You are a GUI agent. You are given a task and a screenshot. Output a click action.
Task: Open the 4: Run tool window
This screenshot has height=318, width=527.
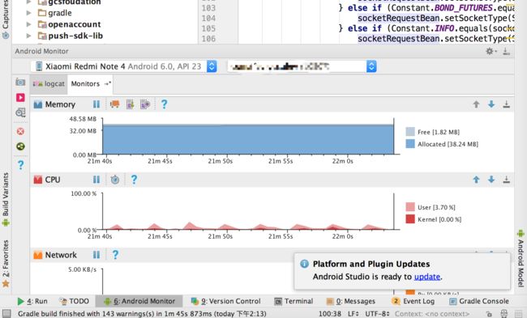pos(32,301)
